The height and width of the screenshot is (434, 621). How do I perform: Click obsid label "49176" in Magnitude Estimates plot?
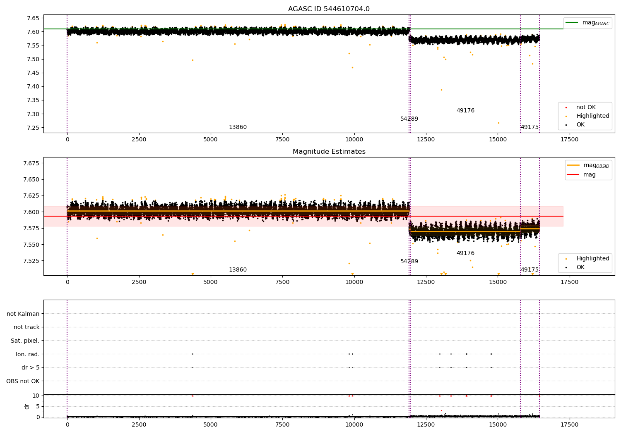pyautogui.click(x=465, y=253)
